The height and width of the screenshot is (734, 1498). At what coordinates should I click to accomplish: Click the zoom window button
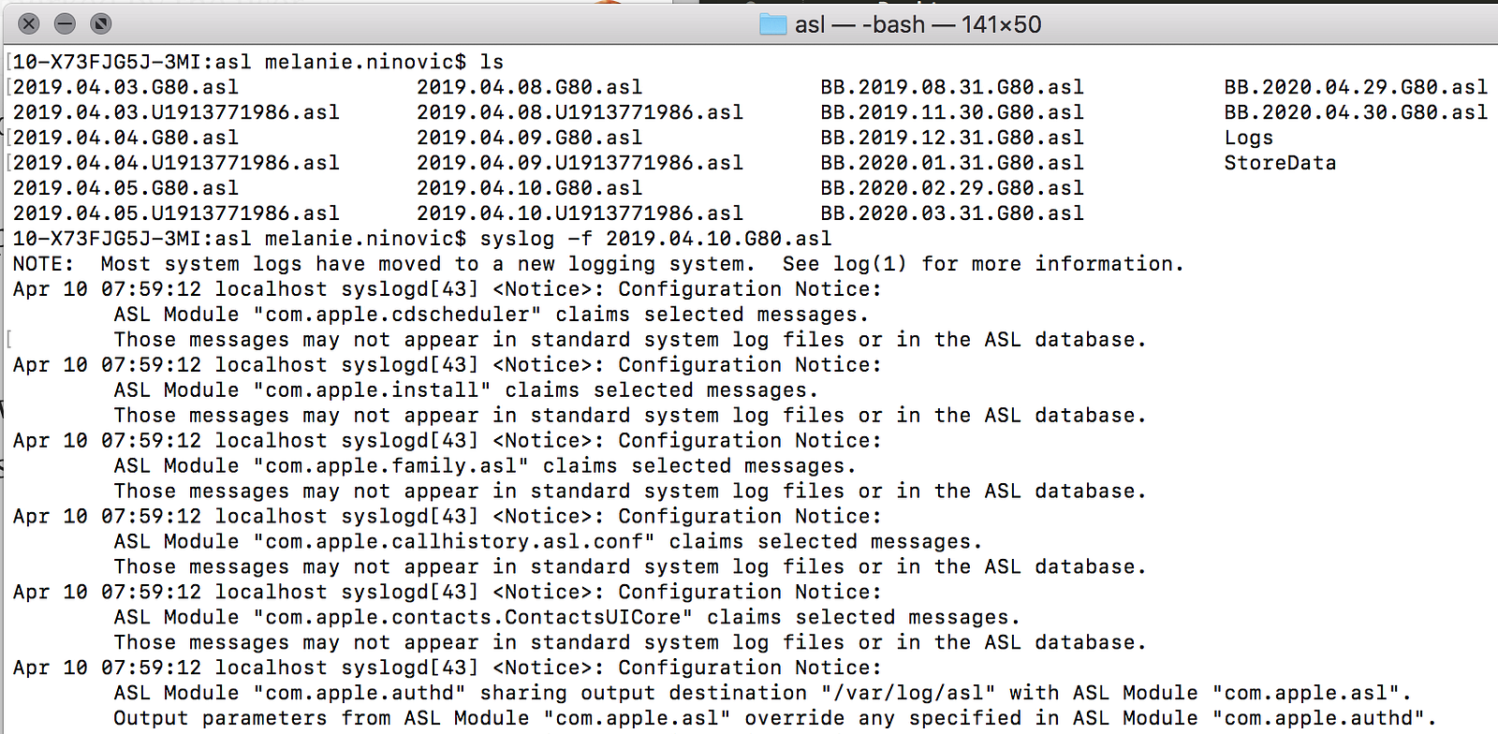click(100, 23)
